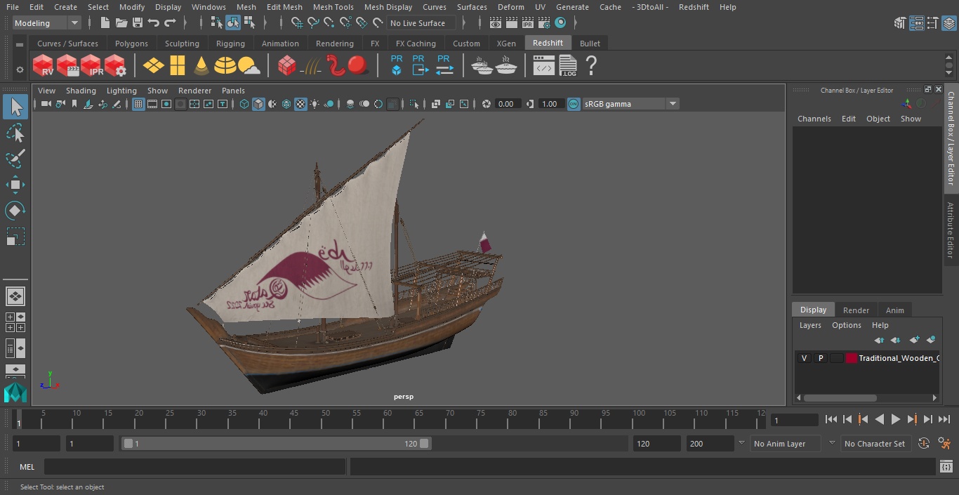Image resolution: width=959 pixels, height=495 pixels.
Task: Open the shelf settings gear icon
Action: [x=19, y=70]
